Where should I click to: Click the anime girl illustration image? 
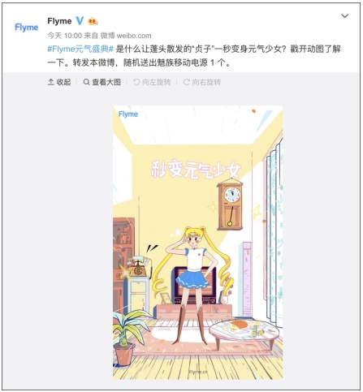coord(198,243)
